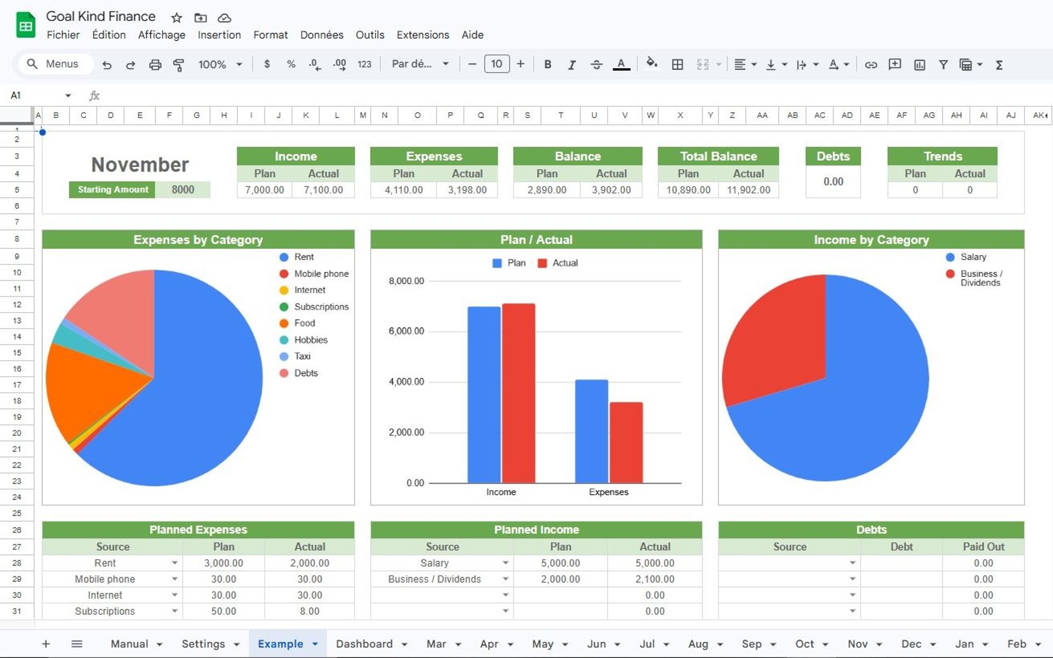This screenshot has height=658, width=1053.
Task: Click the borders grid icon
Action: pyautogui.click(x=677, y=65)
